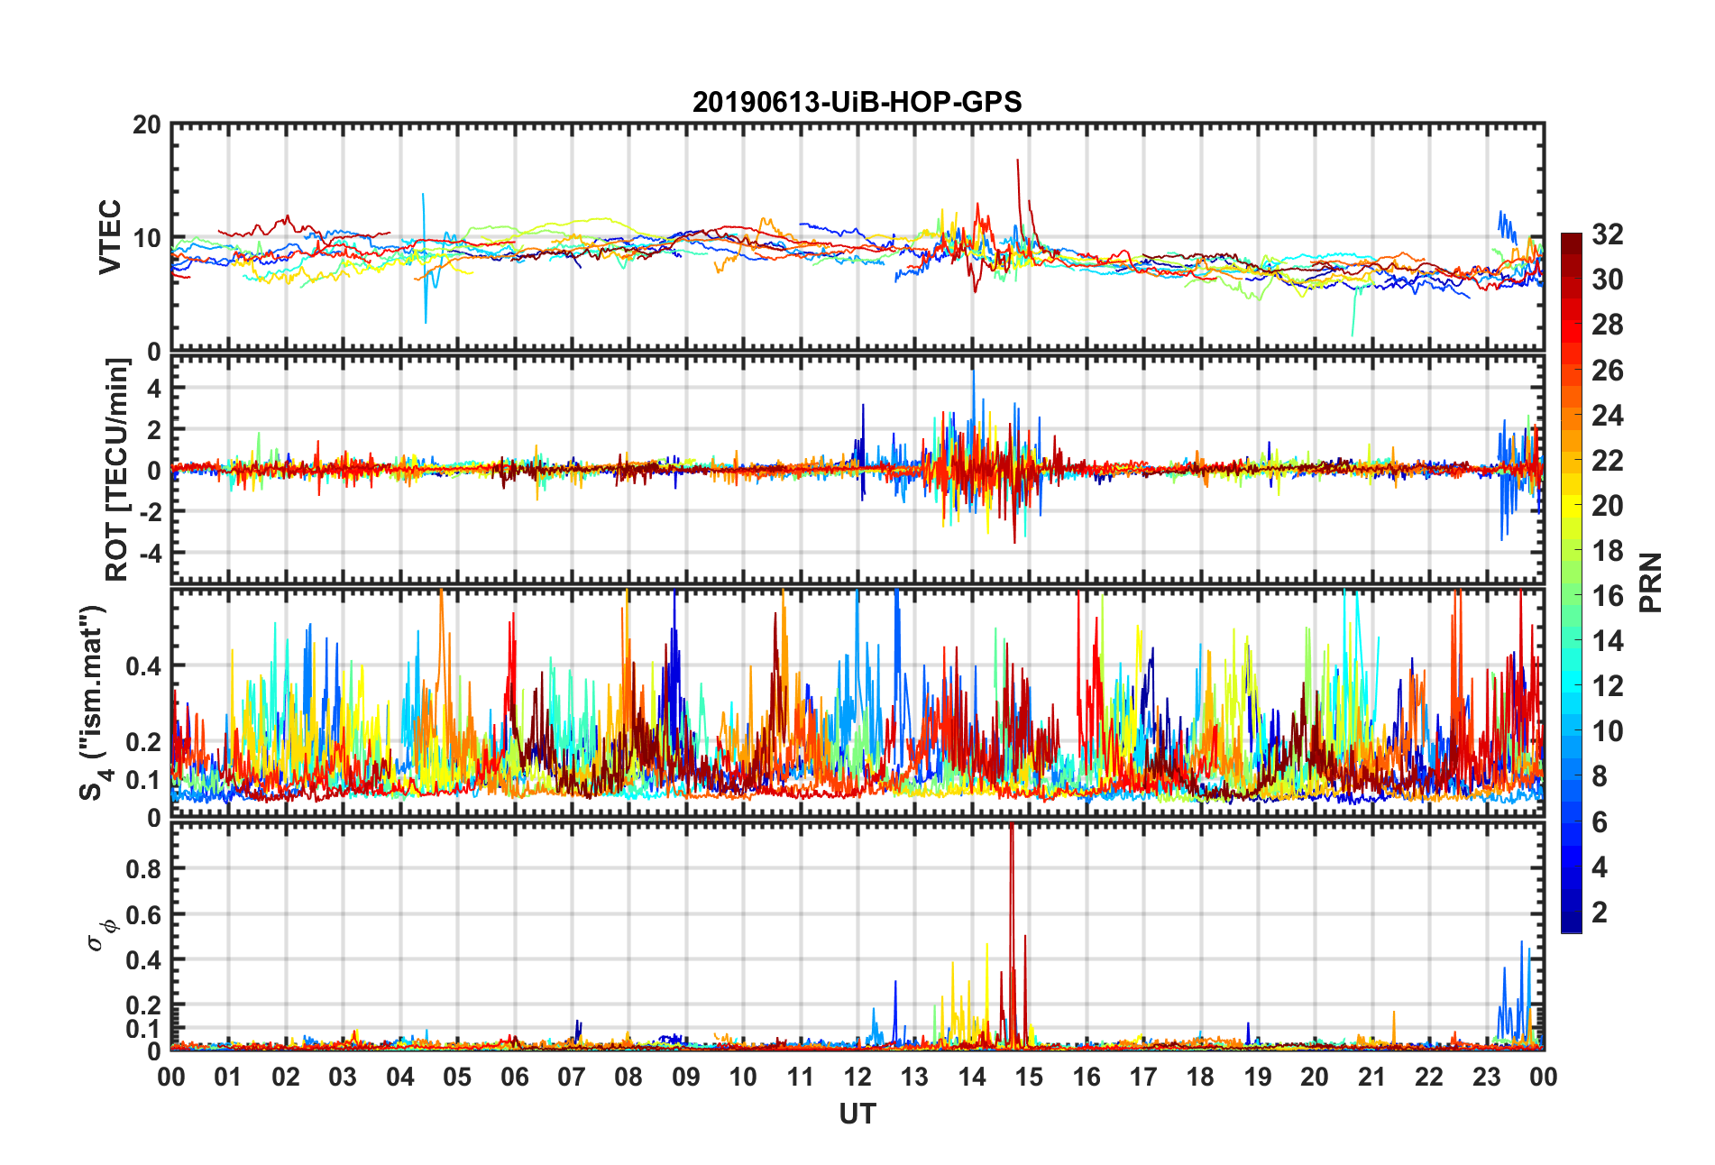This screenshot has height=1165, width=1715.
Task: Click x-axis tick label 03
Action: click(x=343, y=1077)
